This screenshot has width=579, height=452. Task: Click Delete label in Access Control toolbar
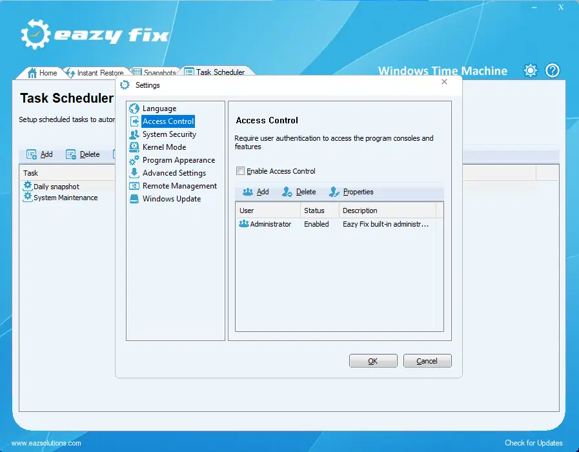point(306,192)
